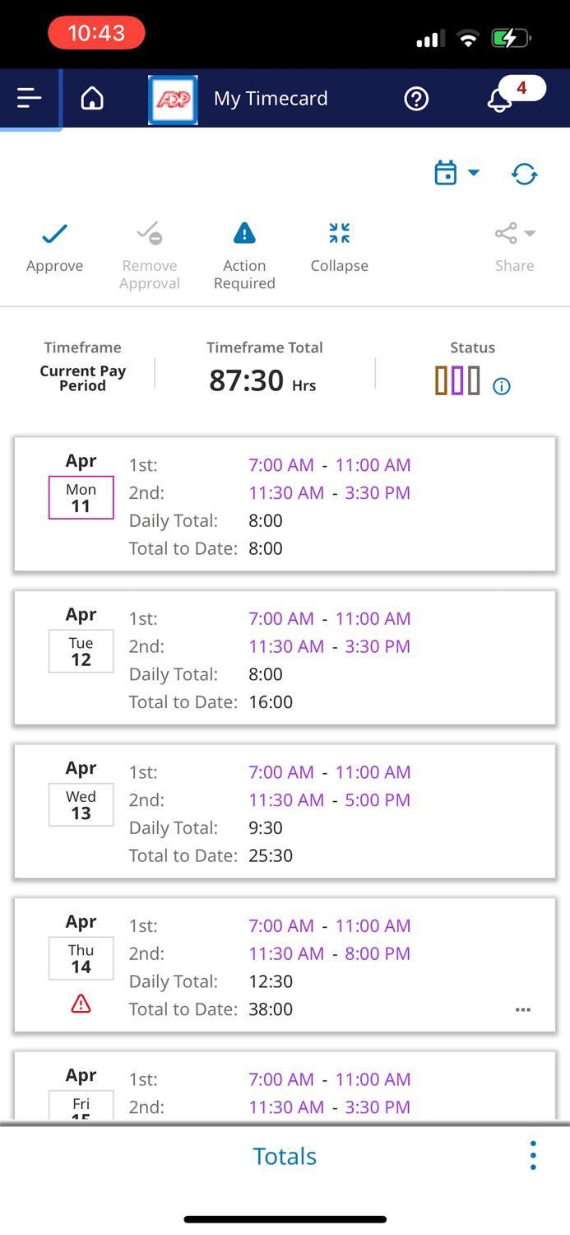Screen dimensions: 570x1235
Task: Tap the ADP logo
Action: [x=173, y=100]
